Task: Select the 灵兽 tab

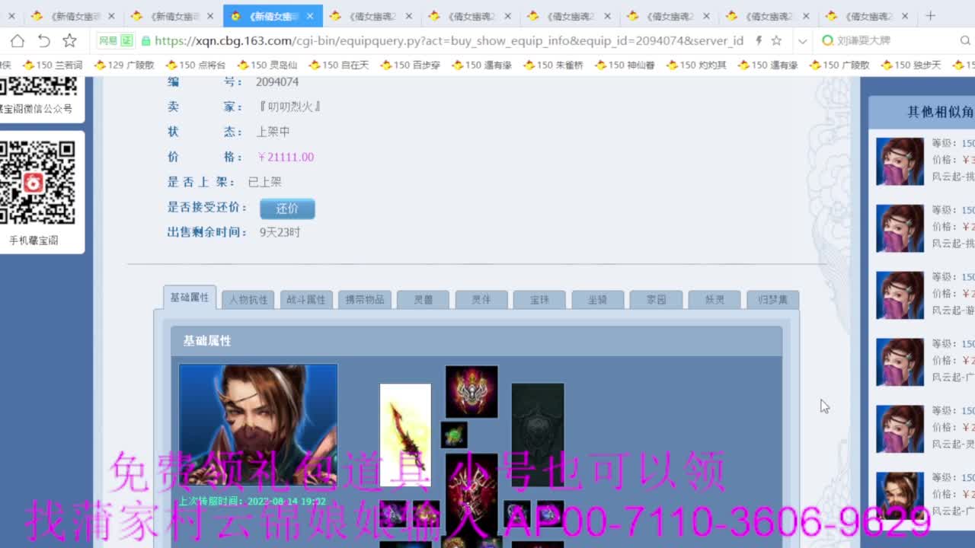Action: 423,299
